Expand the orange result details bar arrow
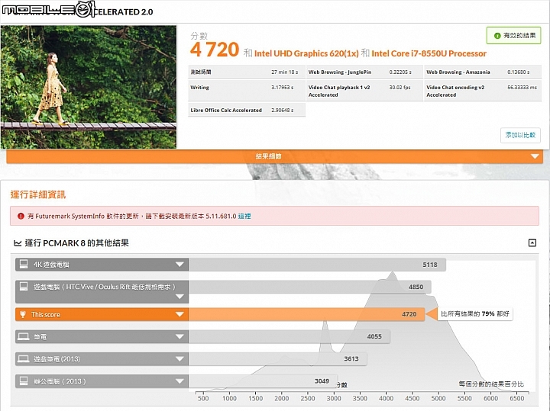 click(535, 156)
